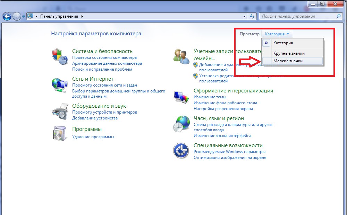
Task: Click the Appearance and Personalization monitor icon
Action: pyautogui.click(x=181, y=98)
